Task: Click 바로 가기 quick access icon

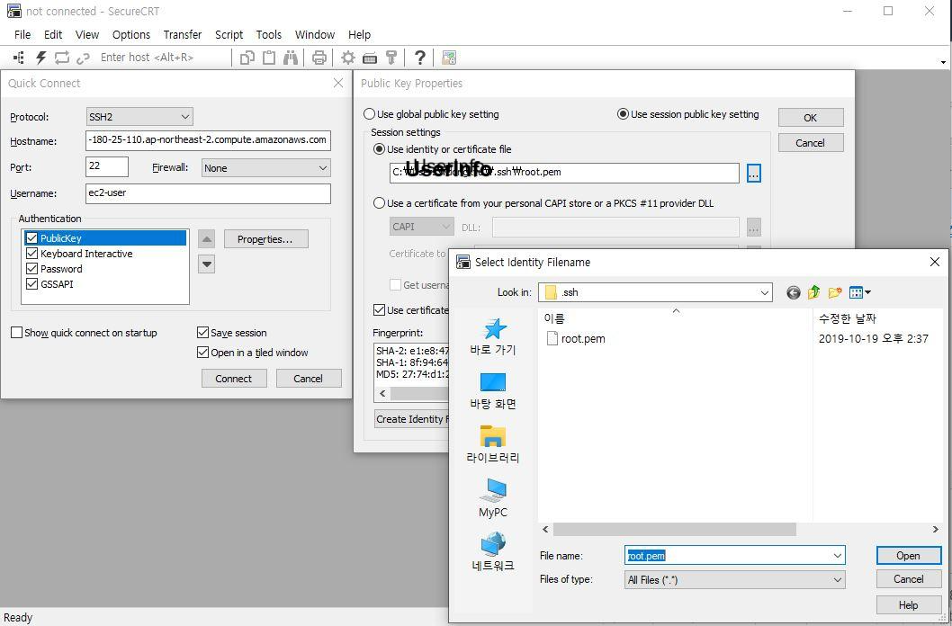Action: [x=493, y=336]
